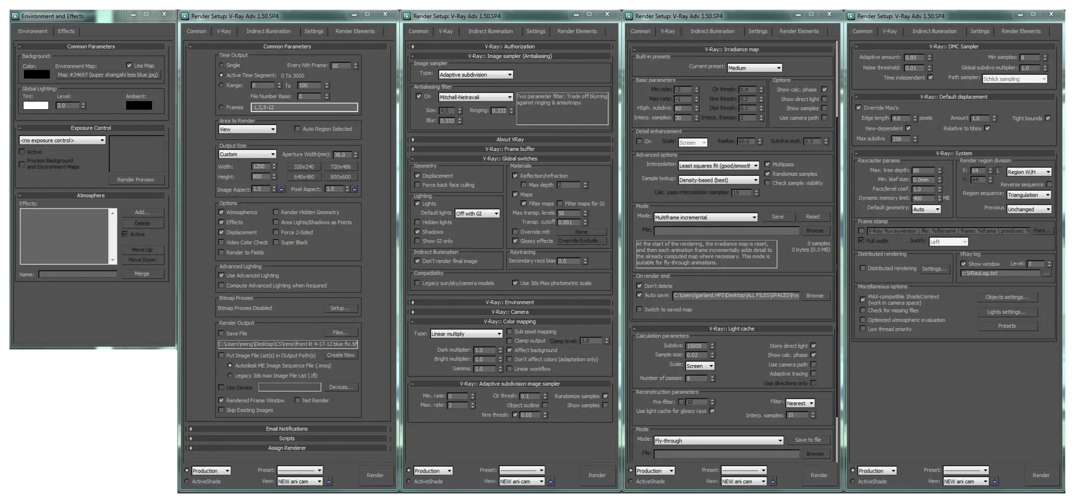Open Image sampler Type dropdown (Adaptive subdivision)
The height and width of the screenshot is (503, 1075).
coord(476,75)
